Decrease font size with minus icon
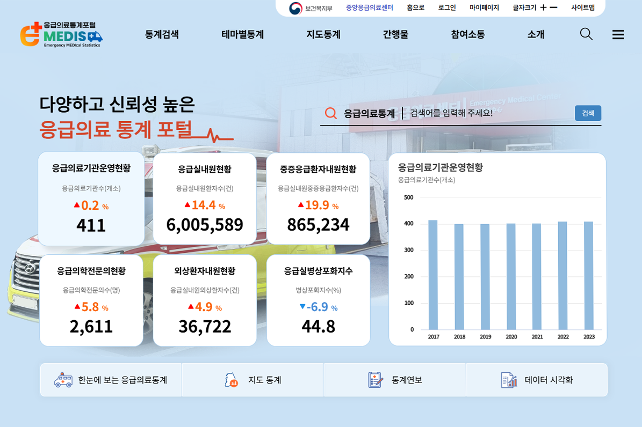 tap(553, 8)
